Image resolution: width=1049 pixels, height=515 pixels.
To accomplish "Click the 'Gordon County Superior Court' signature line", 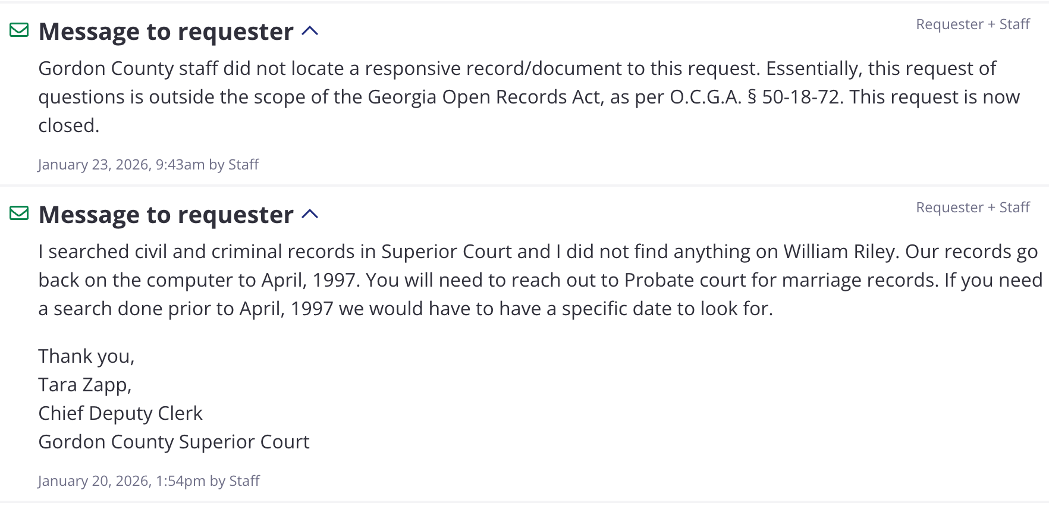I will coord(174,442).
